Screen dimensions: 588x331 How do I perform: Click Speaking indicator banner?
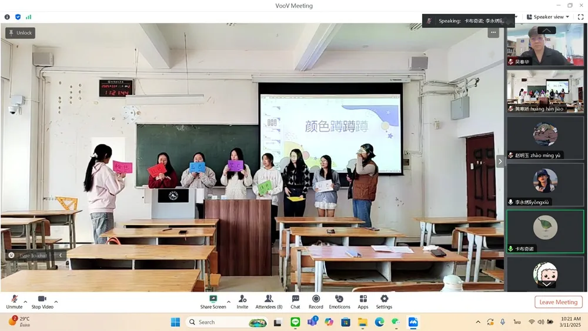(x=469, y=21)
